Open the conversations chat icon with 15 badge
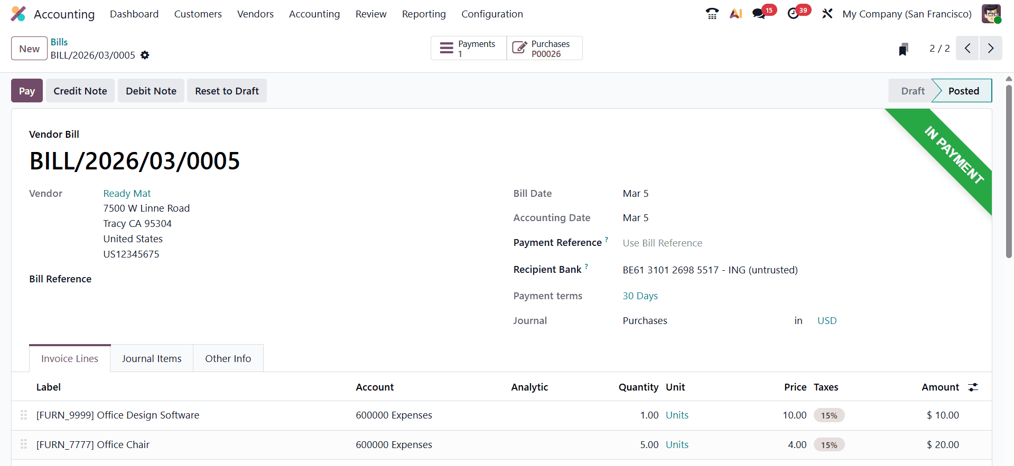The height and width of the screenshot is (466, 1014). (x=759, y=14)
